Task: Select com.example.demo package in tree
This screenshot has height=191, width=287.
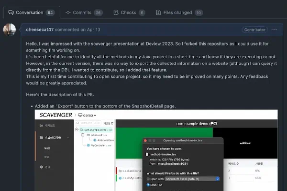Action: click(x=97, y=130)
